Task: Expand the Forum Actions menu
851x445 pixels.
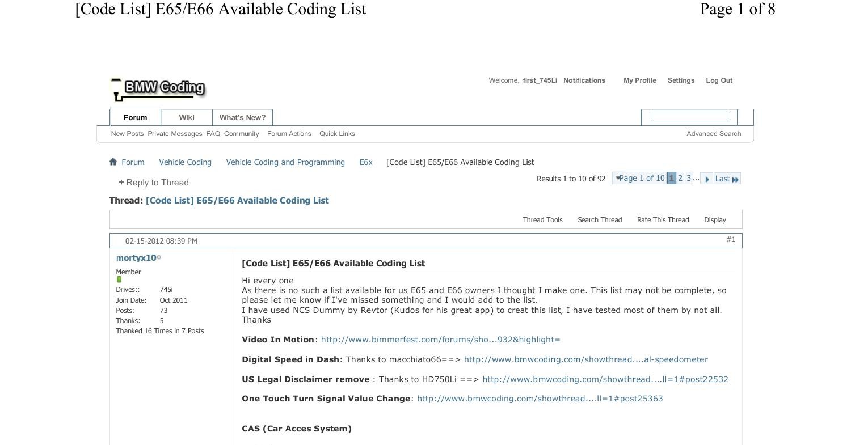Action: point(289,134)
